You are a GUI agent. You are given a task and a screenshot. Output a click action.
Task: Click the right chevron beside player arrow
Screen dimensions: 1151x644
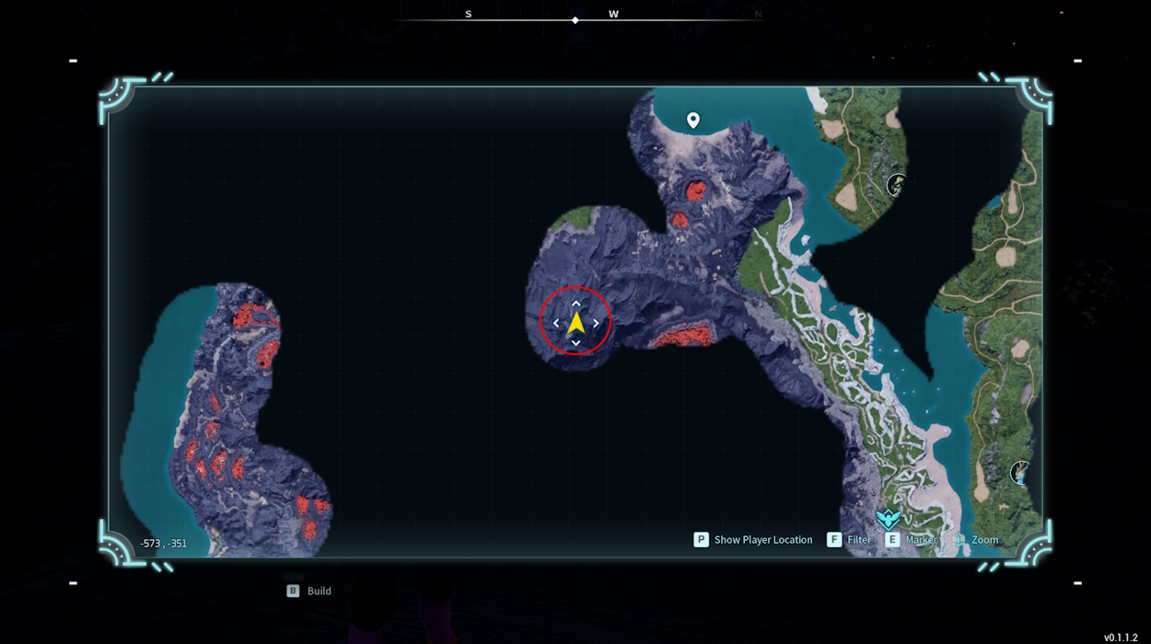pos(597,323)
